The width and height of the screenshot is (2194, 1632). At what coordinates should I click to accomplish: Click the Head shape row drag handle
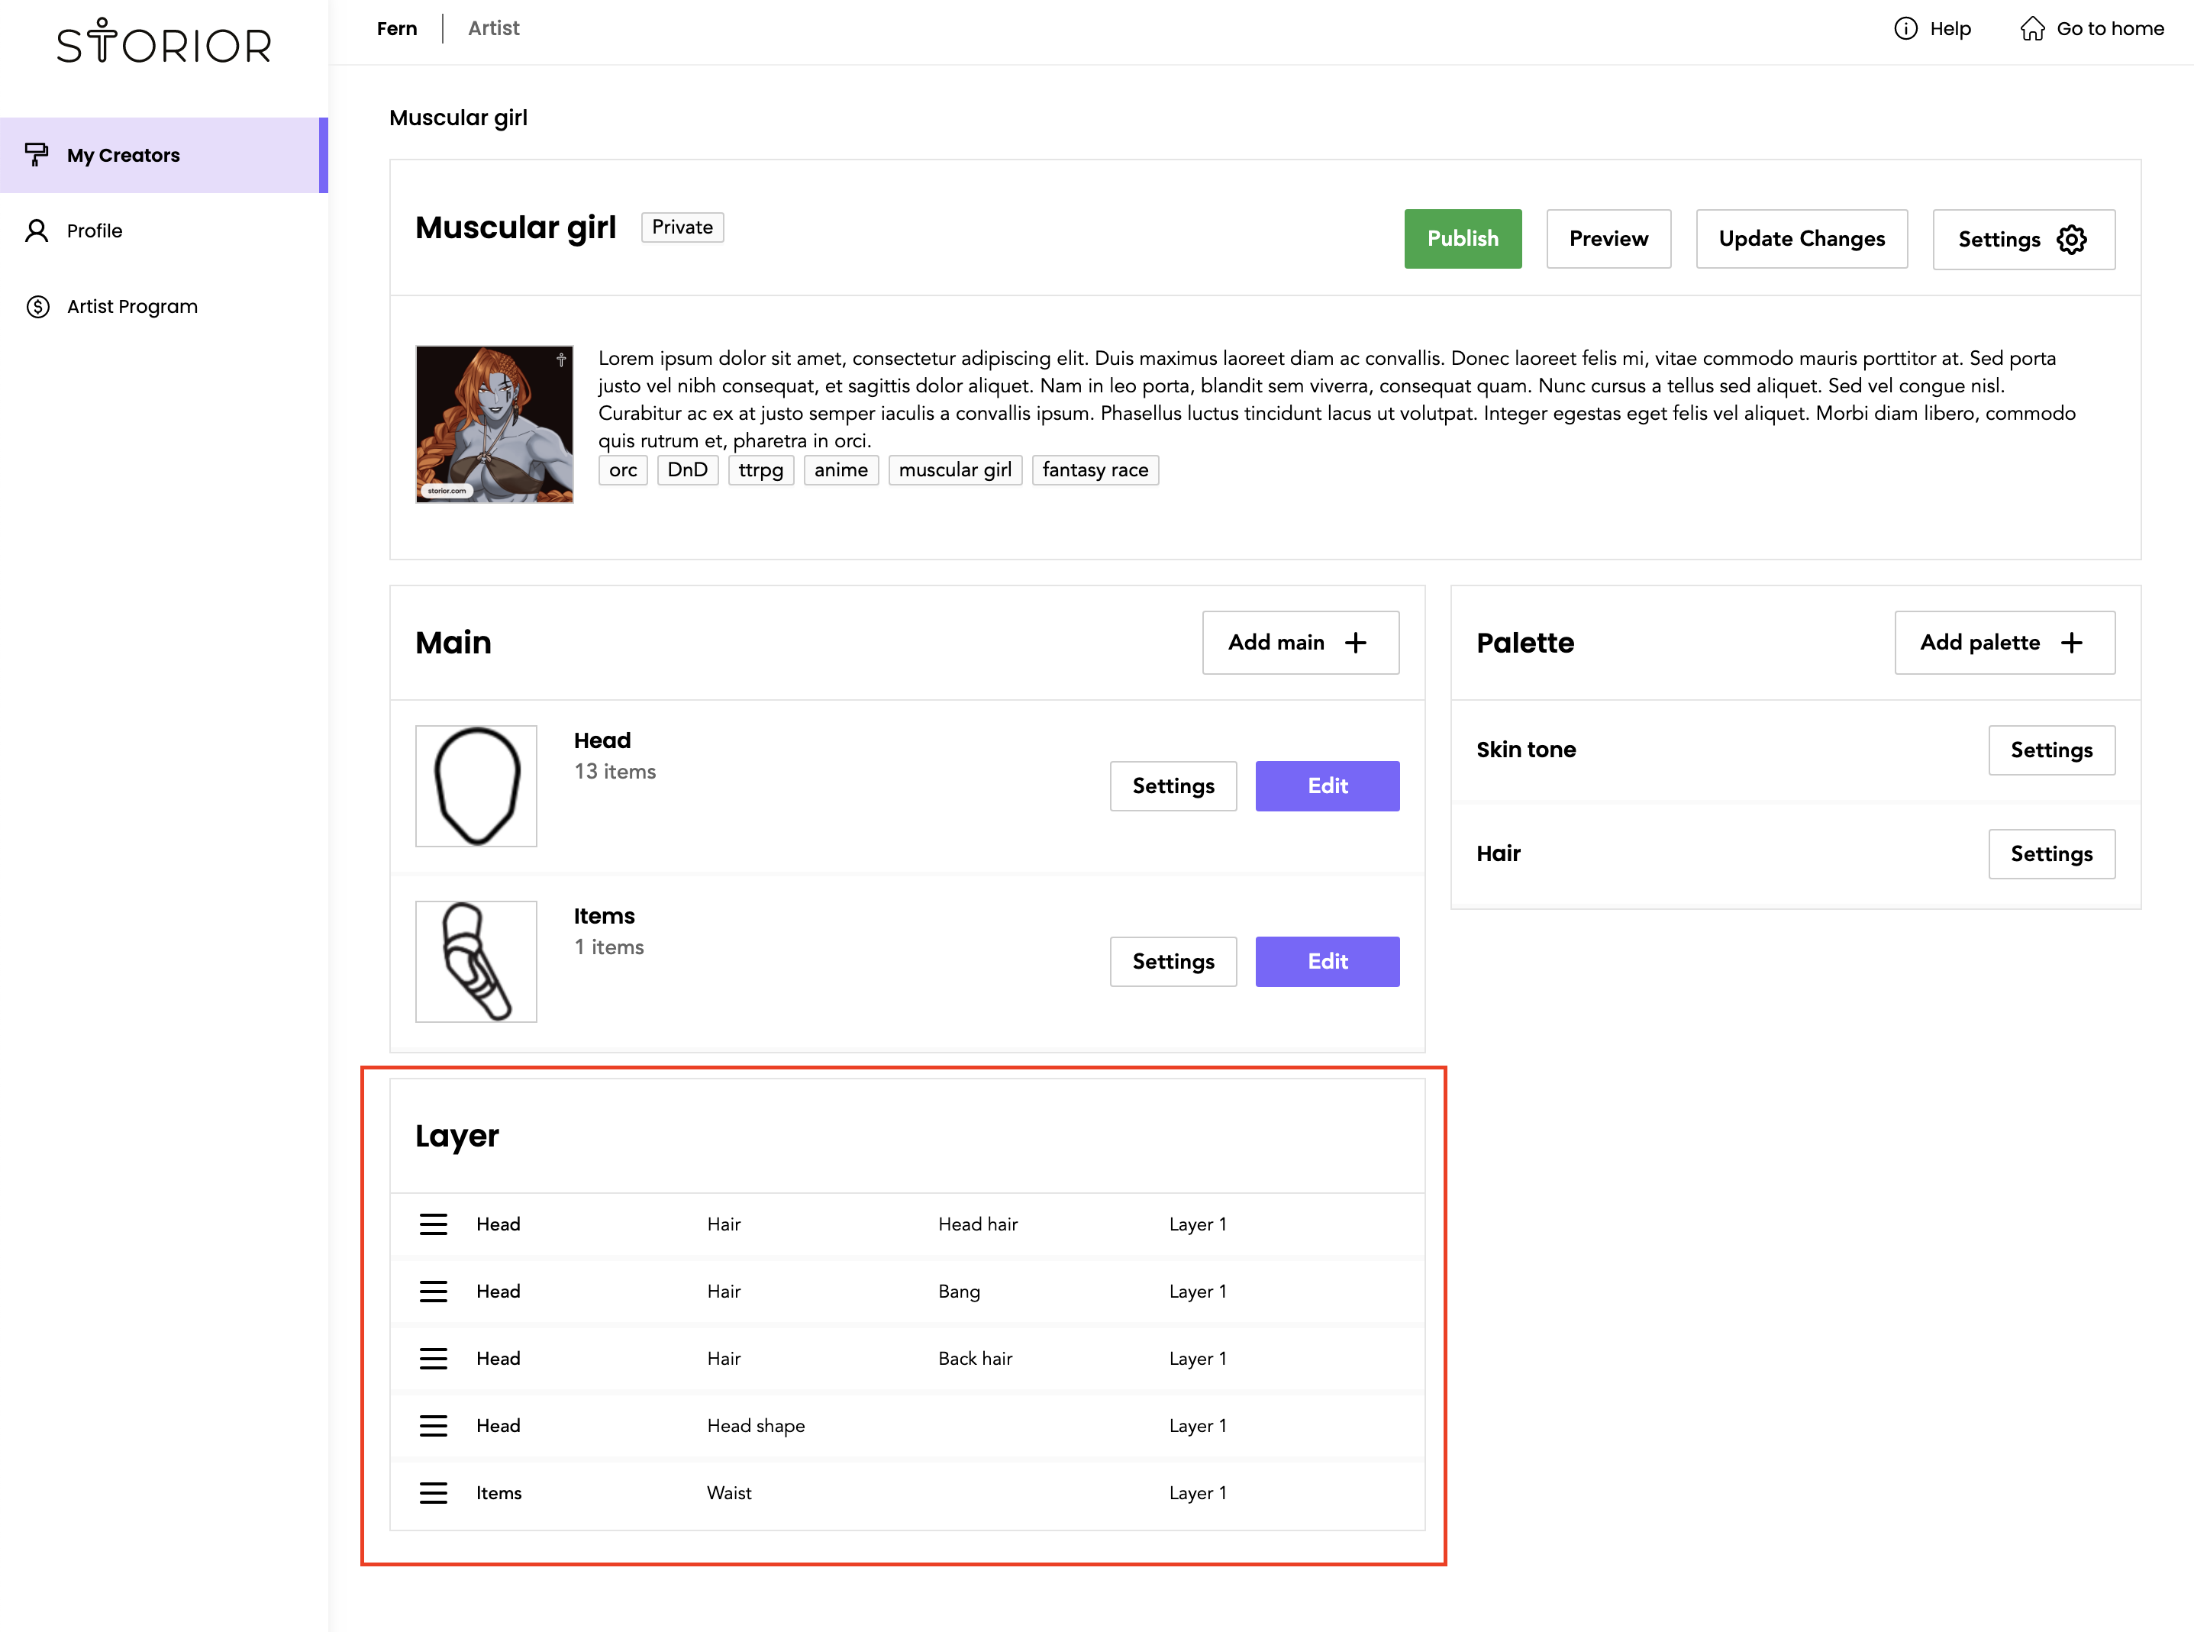coord(433,1426)
